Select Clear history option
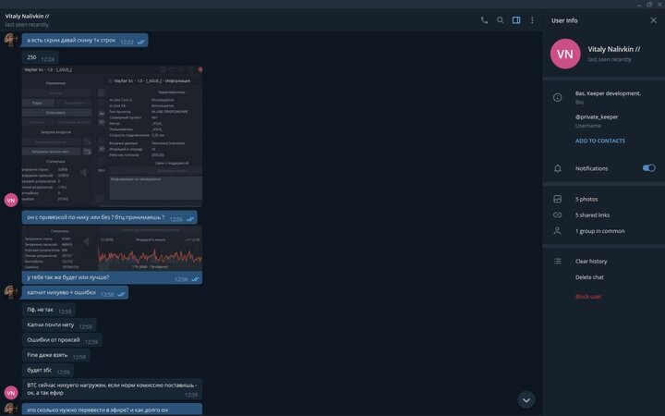The height and width of the screenshot is (416, 665). (x=591, y=261)
